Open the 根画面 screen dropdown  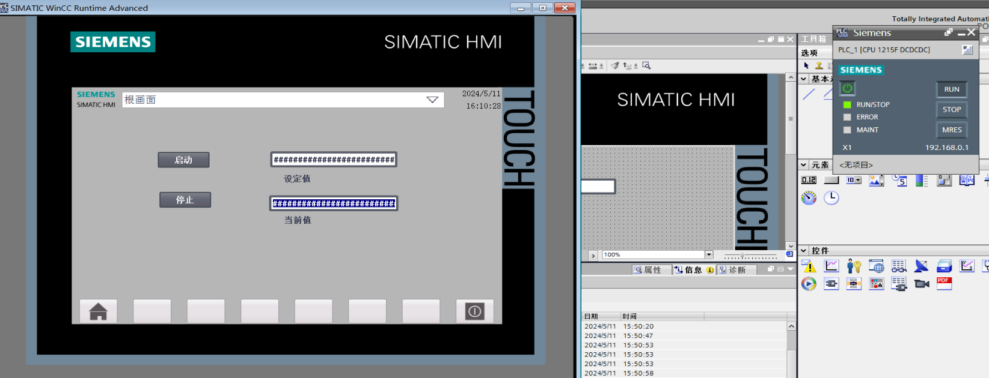click(x=432, y=100)
